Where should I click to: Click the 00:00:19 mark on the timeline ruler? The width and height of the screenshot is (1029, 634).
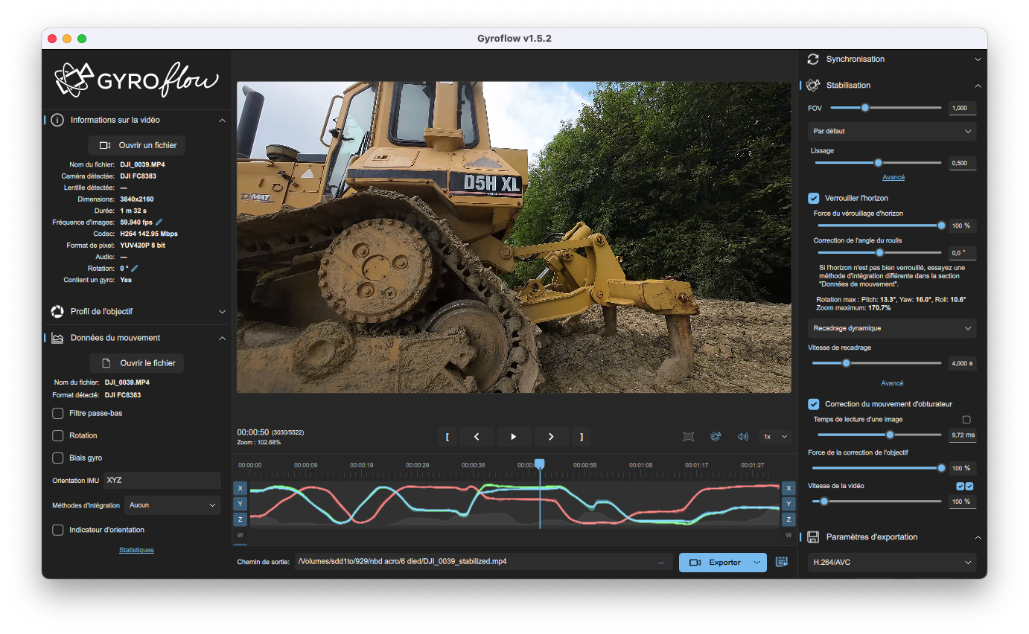coord(362,465)
